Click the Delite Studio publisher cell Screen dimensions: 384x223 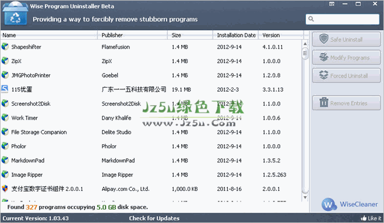click(117, 133)
